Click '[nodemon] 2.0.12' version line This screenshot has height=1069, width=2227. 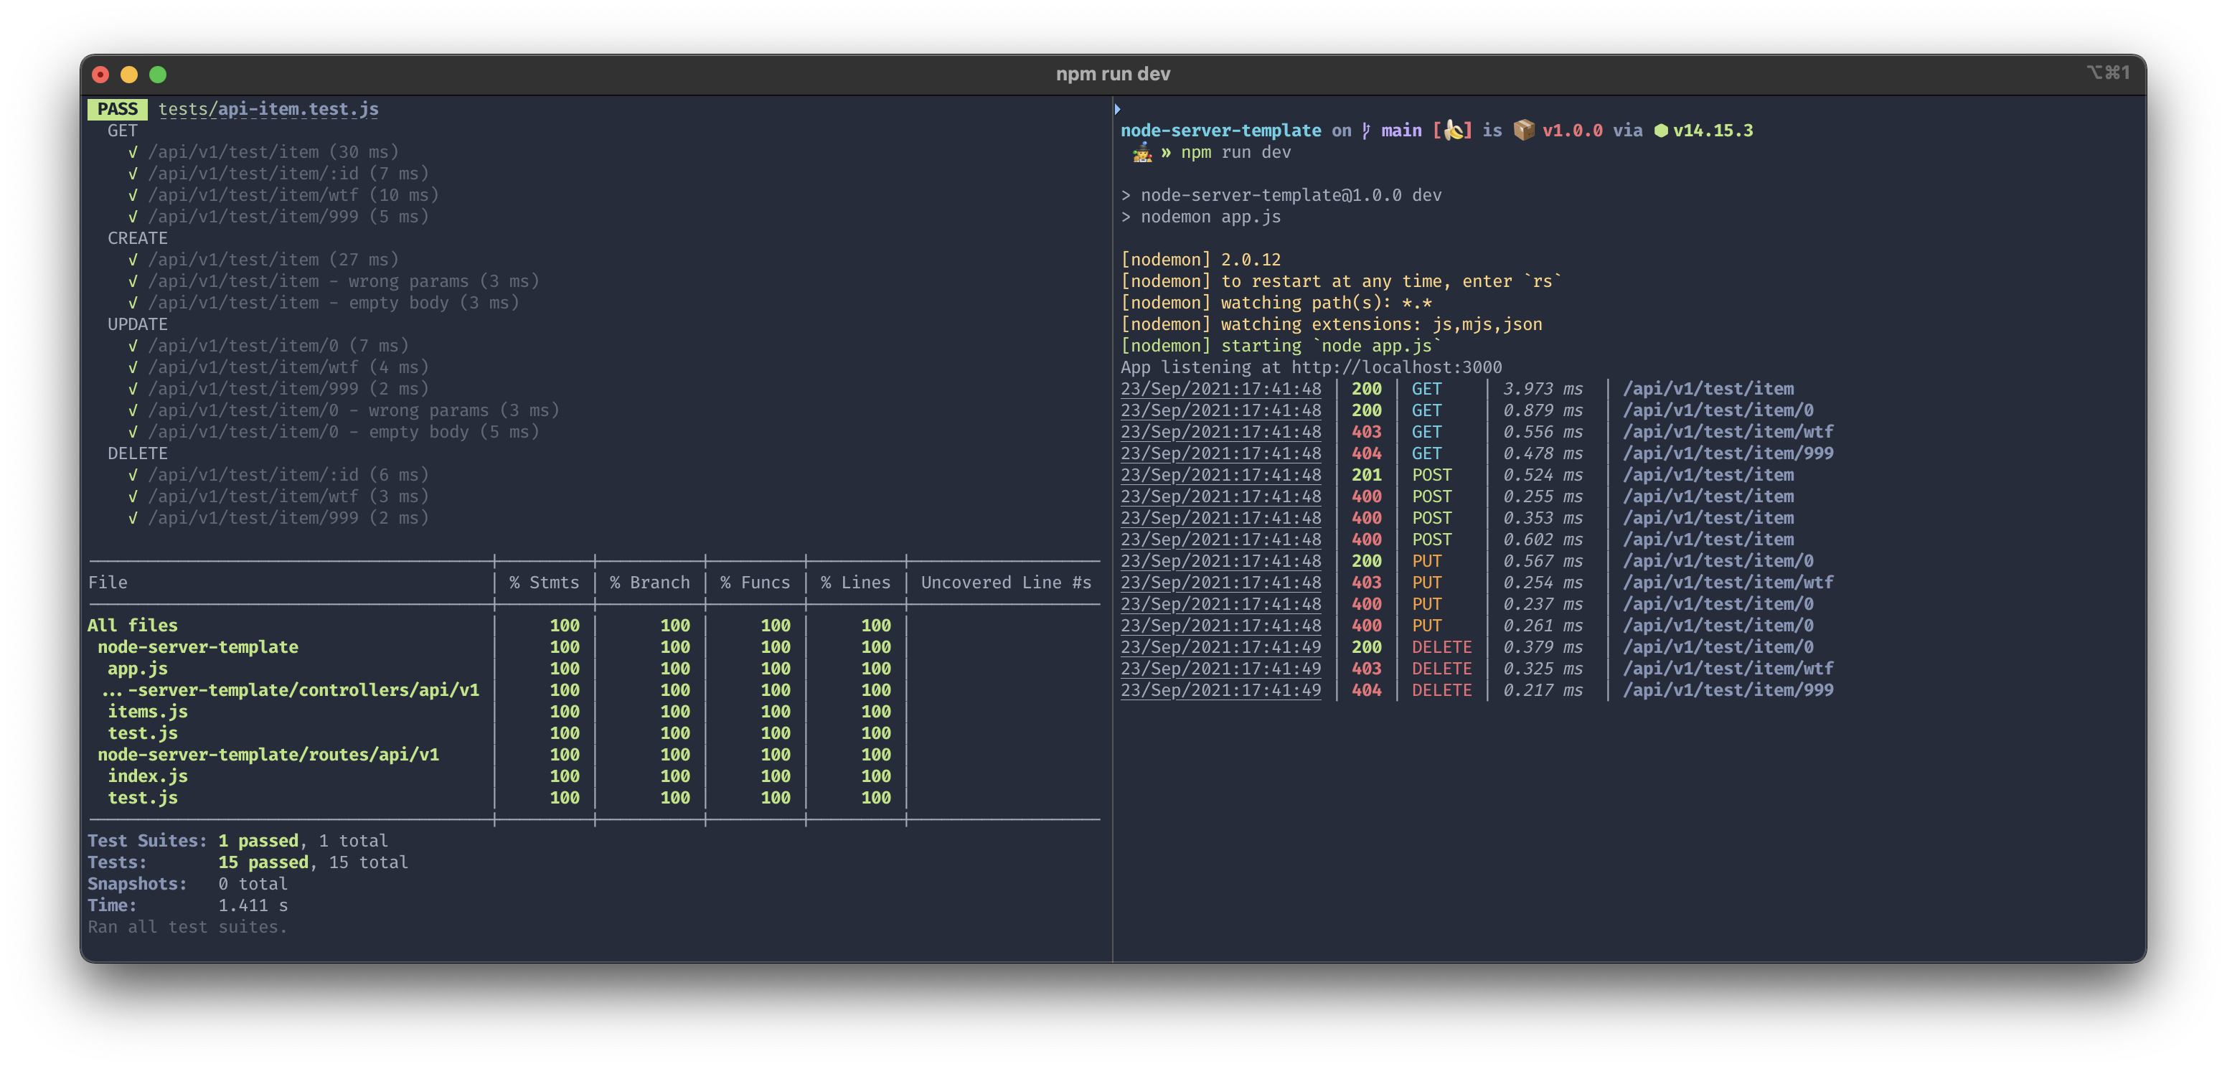coord(1201,260)
